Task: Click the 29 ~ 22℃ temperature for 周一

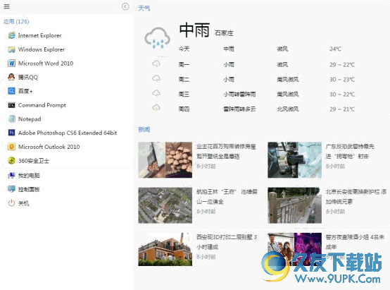Action: (342, 65)
